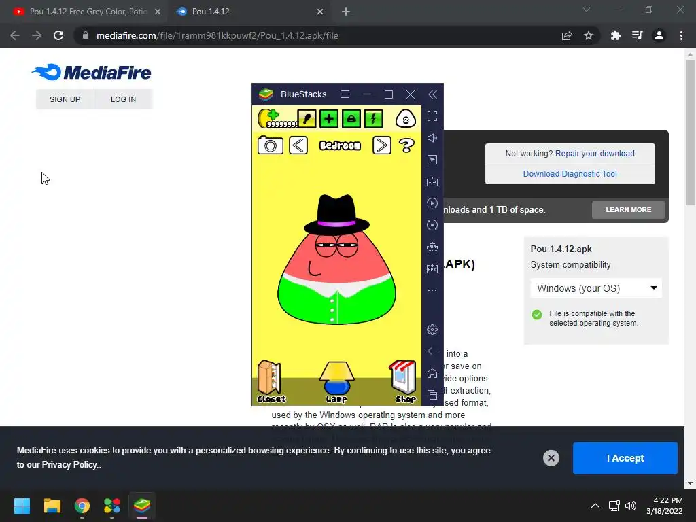
Task: Share this page from address bar
Action: [567, 35]
